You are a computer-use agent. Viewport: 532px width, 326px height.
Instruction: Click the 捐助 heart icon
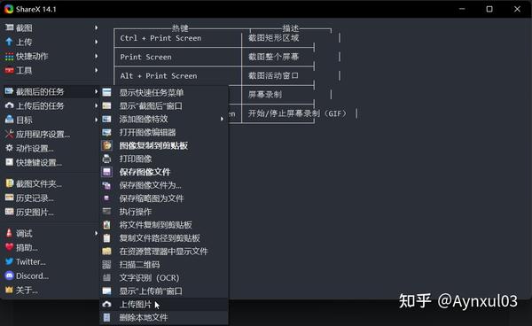pos(9,247)
